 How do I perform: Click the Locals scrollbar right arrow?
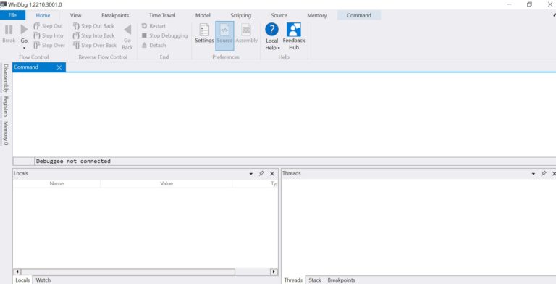tap(274, 272)
